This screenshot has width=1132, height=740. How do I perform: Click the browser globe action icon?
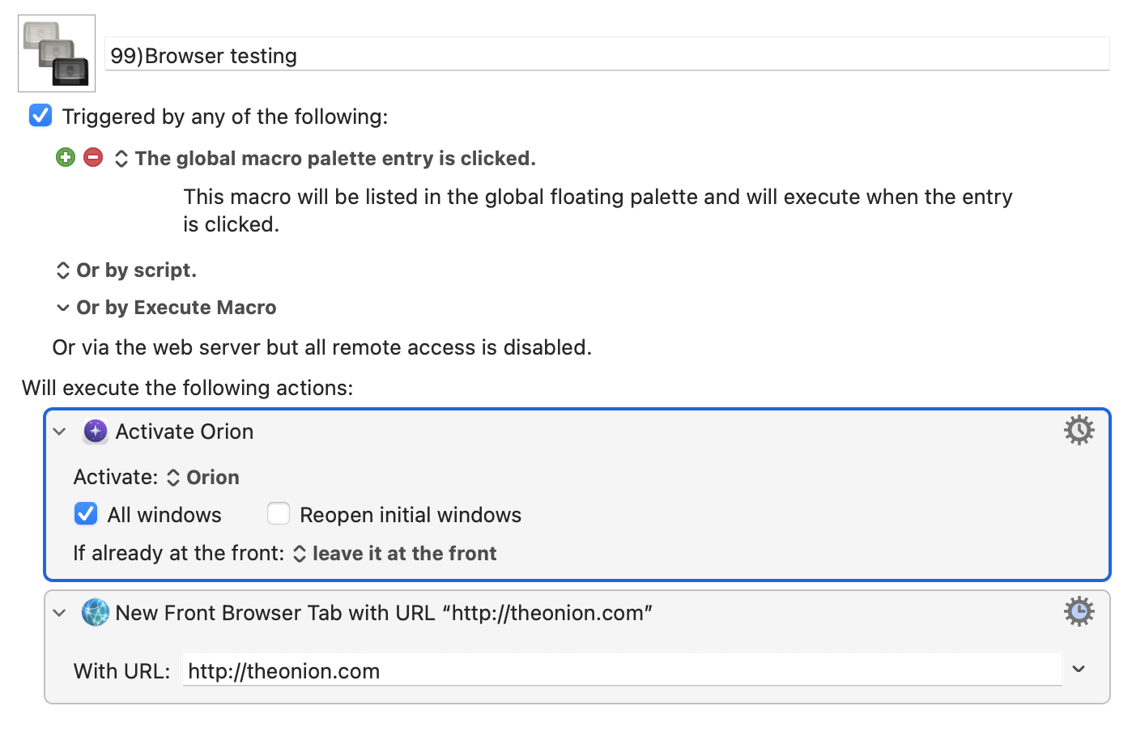(96, 613)
